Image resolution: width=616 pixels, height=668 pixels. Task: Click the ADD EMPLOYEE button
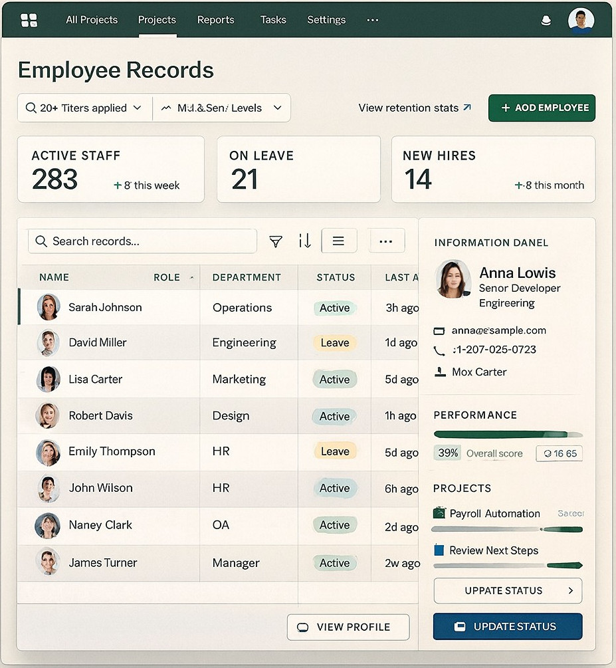[x=541, y=108]
